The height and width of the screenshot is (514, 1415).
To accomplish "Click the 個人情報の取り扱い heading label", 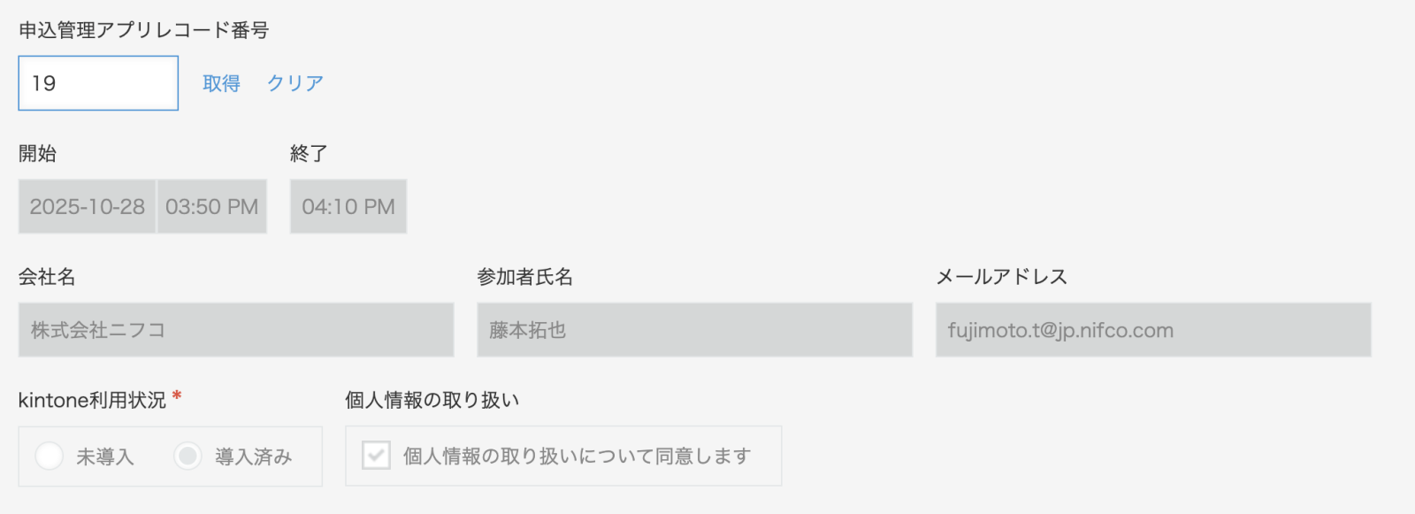I will pyautogui.click(x=432, y=400).
